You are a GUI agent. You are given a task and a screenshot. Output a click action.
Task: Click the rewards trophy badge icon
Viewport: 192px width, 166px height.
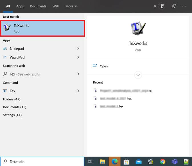162,6
